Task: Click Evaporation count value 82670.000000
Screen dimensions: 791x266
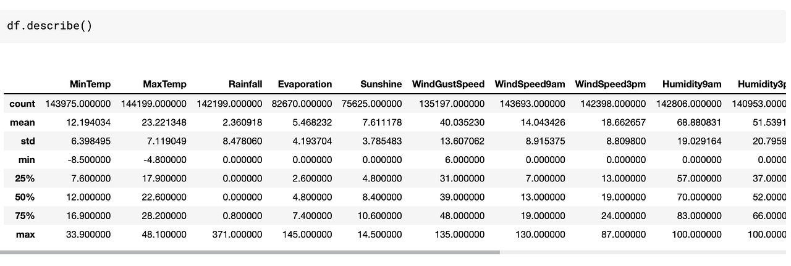Action: (302, 104)
